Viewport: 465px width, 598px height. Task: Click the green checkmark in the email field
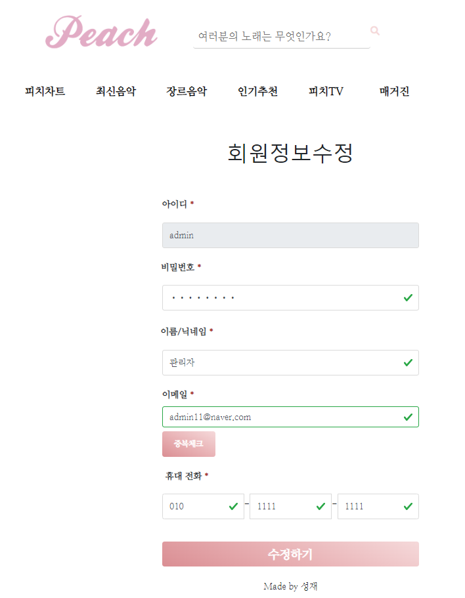click(409, 416)
